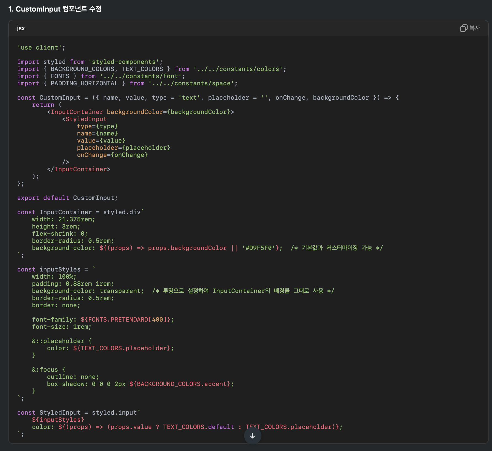The height and width of the screenshot is (451, 492).
Task: Click the 'font-size: 1rem;' line
Action: [x=62, y=327]
